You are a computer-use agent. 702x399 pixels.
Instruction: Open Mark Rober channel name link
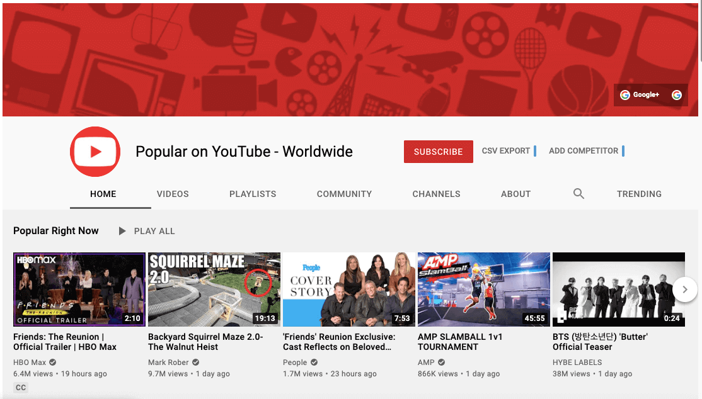point(169,362)
